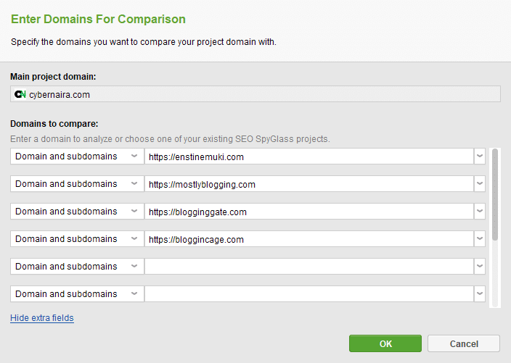Click the domains list vertical scrollbar
Screen dimensions: 511x363
click(x=495, y=194)
